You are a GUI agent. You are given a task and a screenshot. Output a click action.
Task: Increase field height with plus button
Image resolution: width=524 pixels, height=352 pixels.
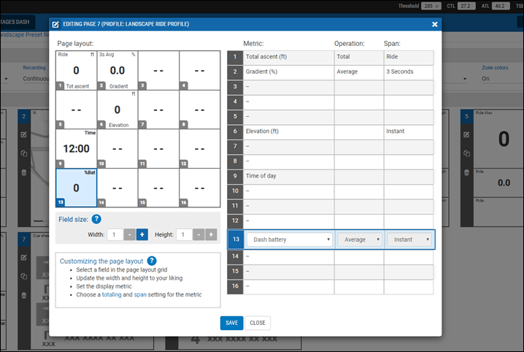[211, 234]
